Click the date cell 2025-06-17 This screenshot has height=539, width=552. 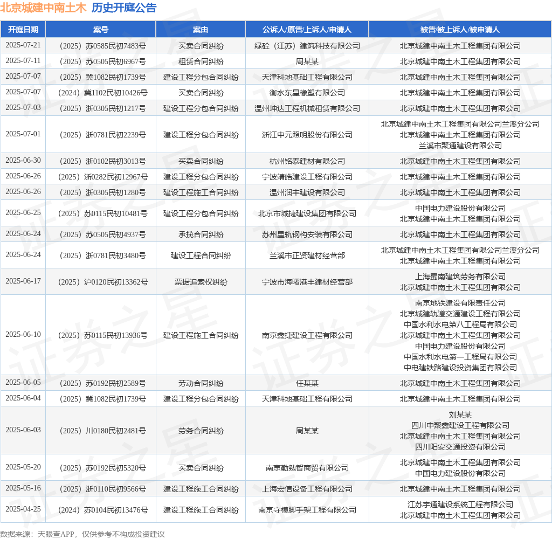pos(23,281)
